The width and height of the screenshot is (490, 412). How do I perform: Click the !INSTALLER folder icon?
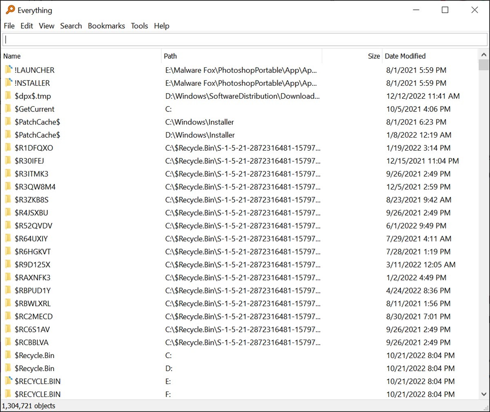tap(9, 83)
